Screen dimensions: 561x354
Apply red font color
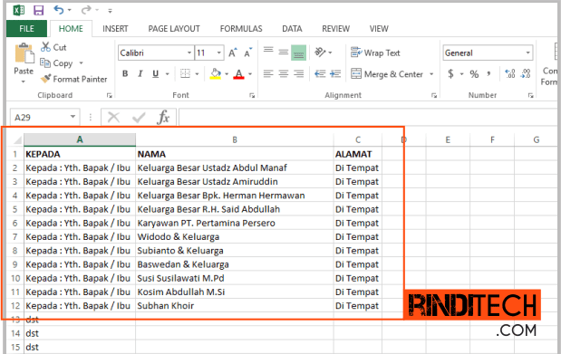[x=238, y=73]
